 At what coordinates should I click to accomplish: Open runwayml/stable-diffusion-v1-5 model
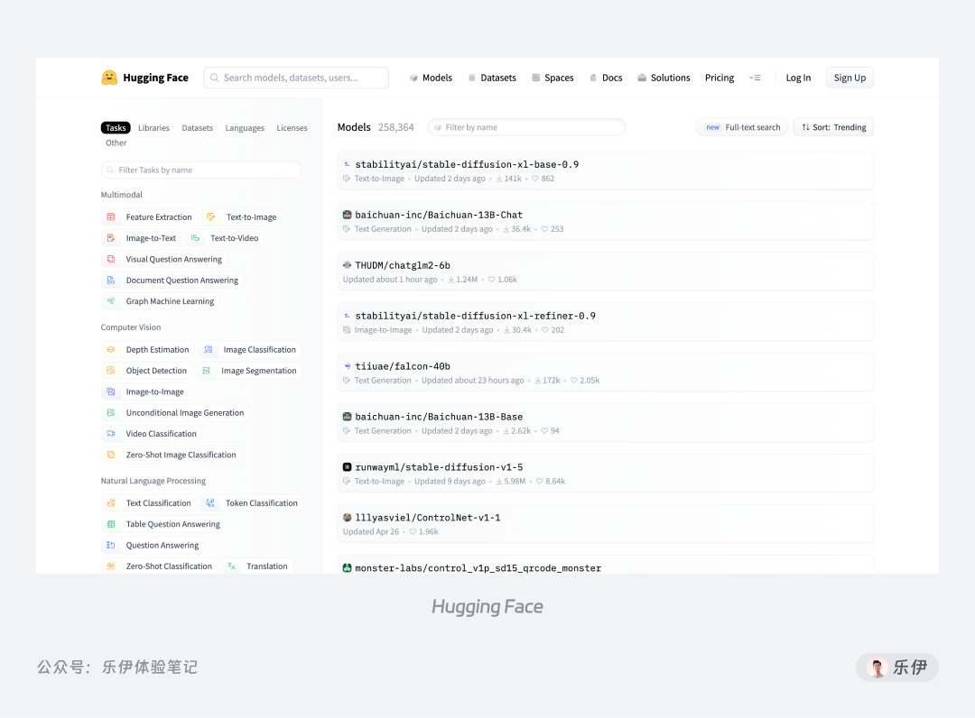[x=605, y=474]
